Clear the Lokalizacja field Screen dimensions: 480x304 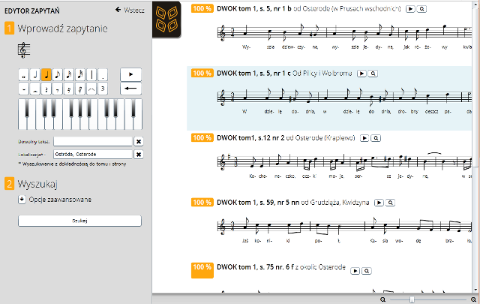pos(138,155)
